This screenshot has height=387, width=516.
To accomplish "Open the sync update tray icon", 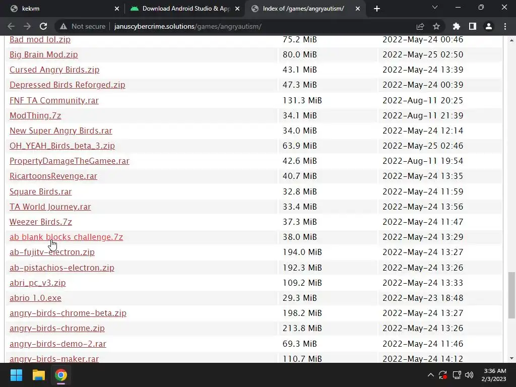I will (x=443, y=375).
